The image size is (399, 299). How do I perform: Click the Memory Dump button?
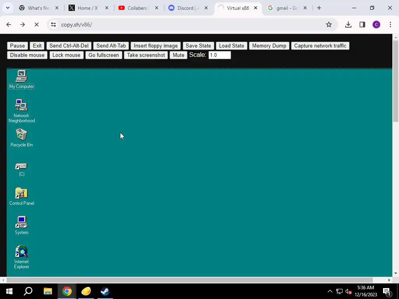269,46
